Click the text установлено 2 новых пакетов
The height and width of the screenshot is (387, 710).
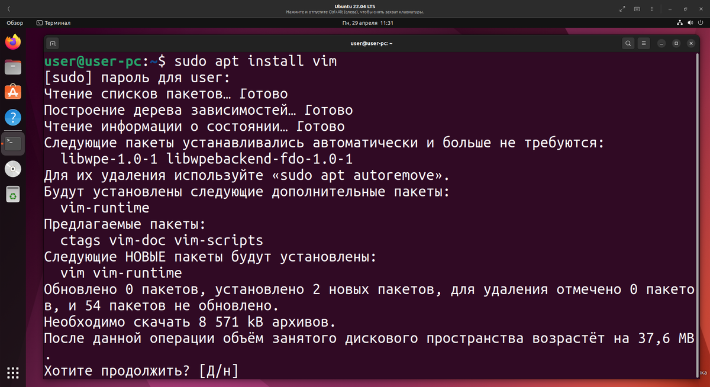click(x=324, y=290)
